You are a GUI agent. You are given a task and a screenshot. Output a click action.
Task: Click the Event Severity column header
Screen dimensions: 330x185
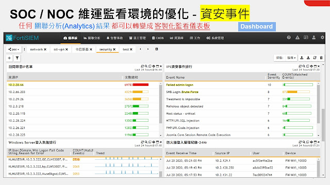(273, 76)
